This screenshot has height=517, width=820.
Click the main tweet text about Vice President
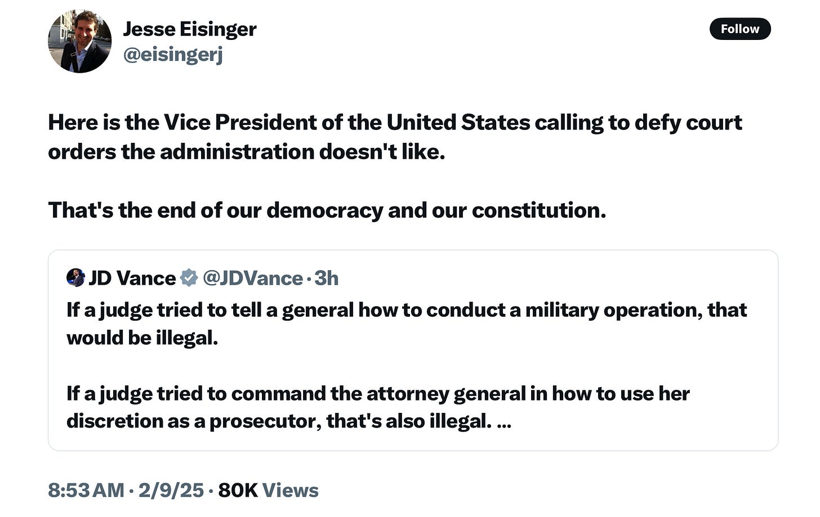click(x=395, y=137)
